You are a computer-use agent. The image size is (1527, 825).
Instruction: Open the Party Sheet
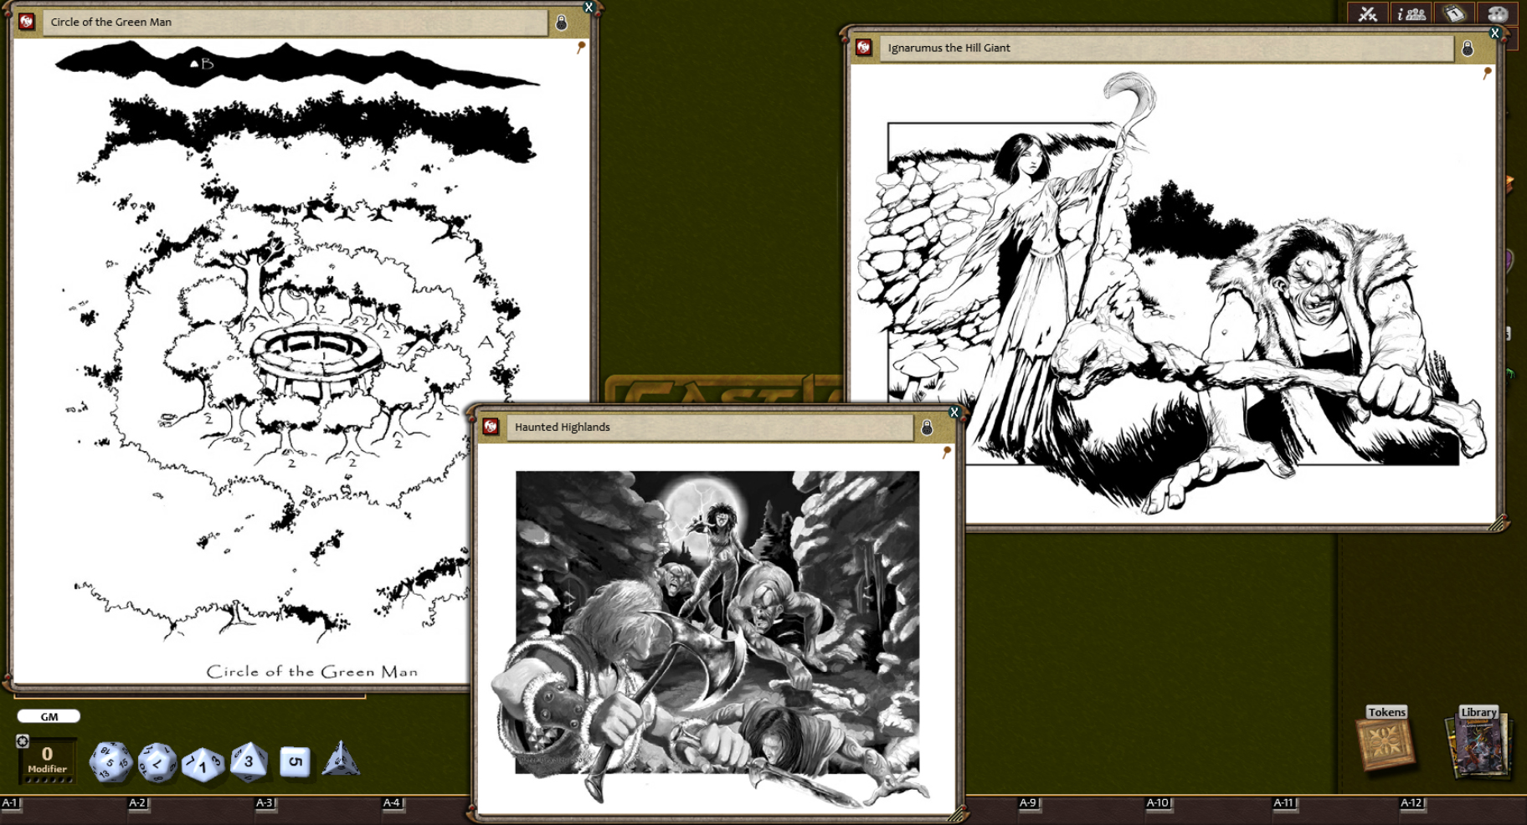[x=1411, y=13]
